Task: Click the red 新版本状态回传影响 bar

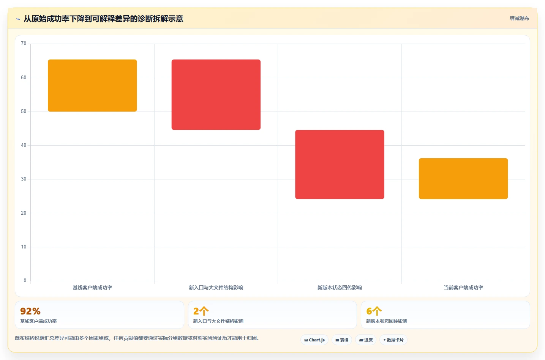Action: coord(340,164)
